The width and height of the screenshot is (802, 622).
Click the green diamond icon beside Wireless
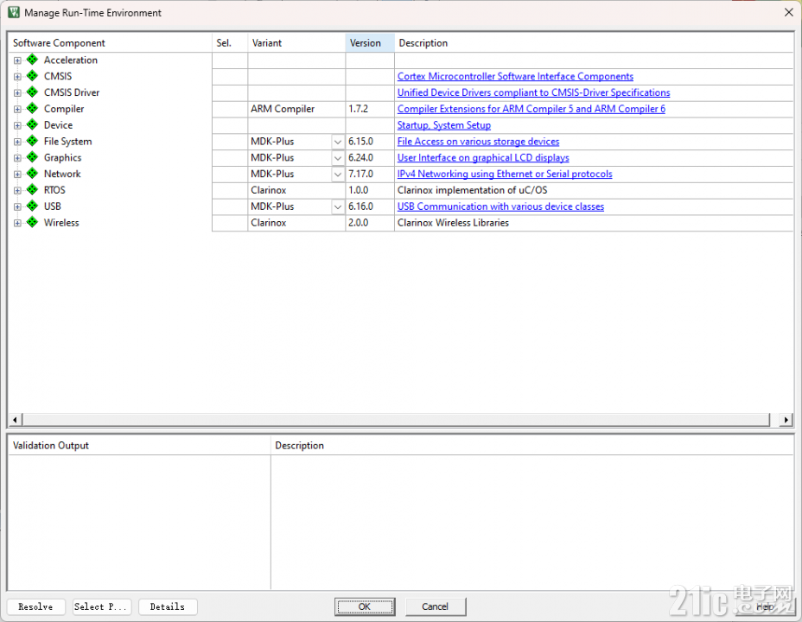coord(32,222)
